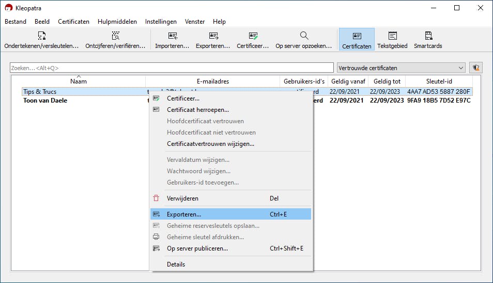The width and height of the screenshot is (493, 283).
Task: Open Tekstgebied view in toolbar
Action: pyautogui.click(x=392, y=40)
